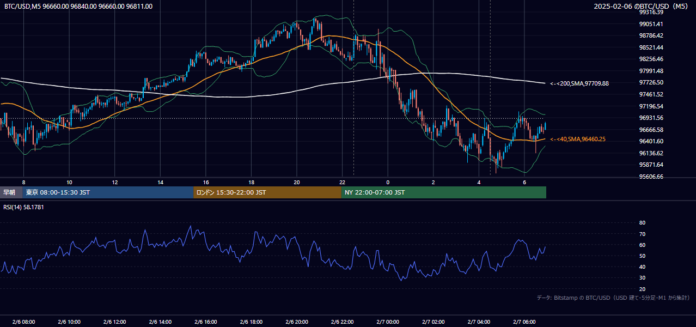
Task: Click the 2/7 04:00 bottom time label
Action: point(479,322)
